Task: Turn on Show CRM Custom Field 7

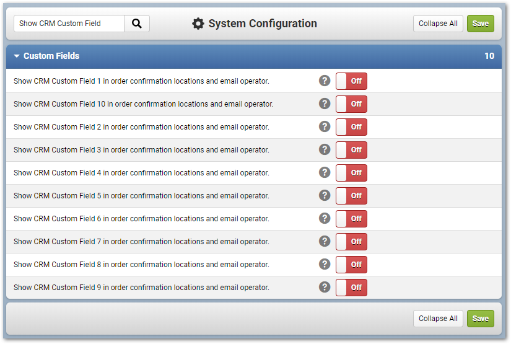Action: point(351,242)
